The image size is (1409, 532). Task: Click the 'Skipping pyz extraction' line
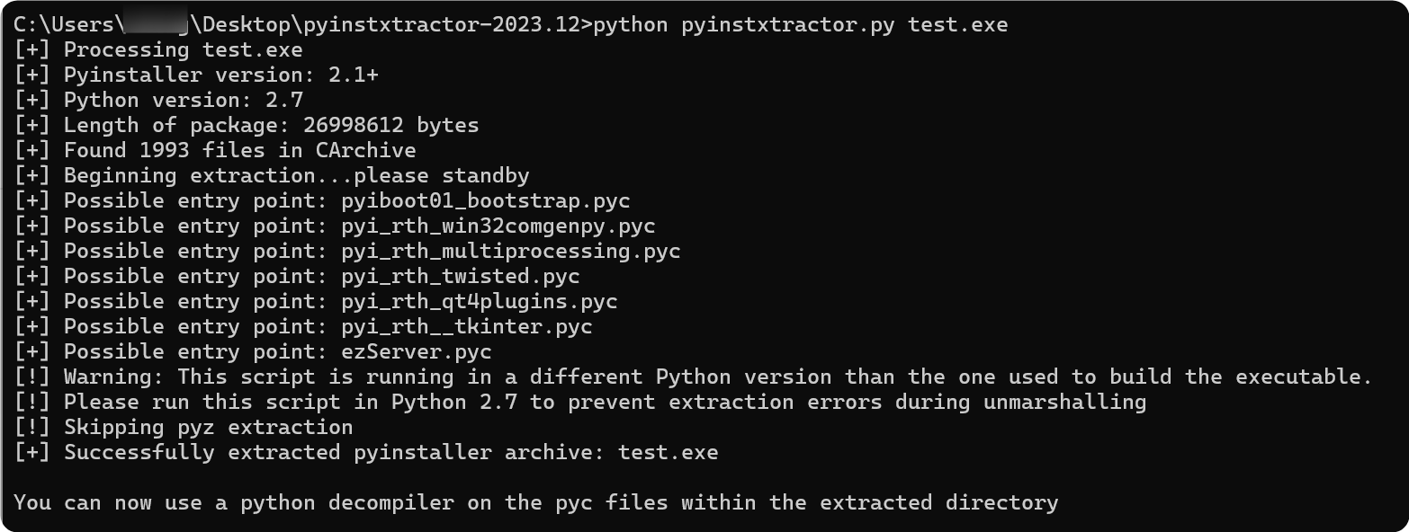[208, 427]
